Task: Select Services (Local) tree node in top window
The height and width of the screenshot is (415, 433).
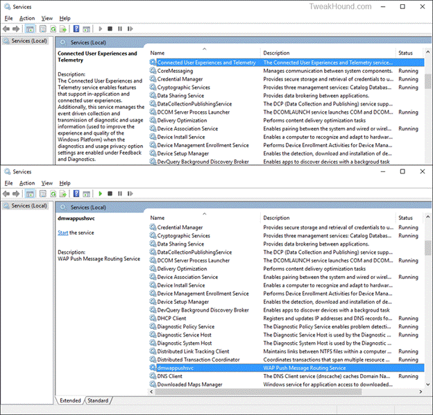Action: tap(26, 41)
